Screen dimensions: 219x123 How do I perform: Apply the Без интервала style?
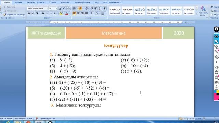click(x=127, y=11)
